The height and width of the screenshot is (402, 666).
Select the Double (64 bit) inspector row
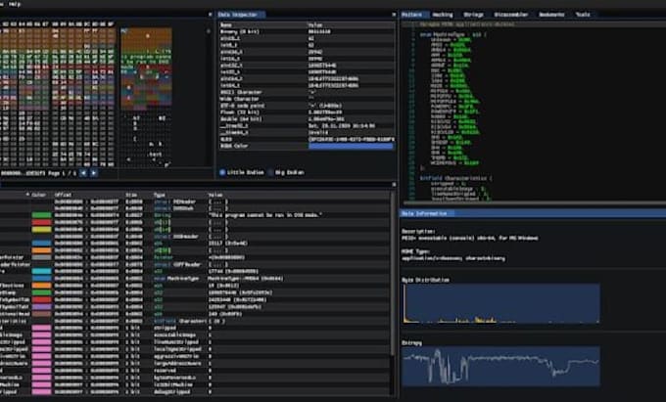click(x=307, y=119)
